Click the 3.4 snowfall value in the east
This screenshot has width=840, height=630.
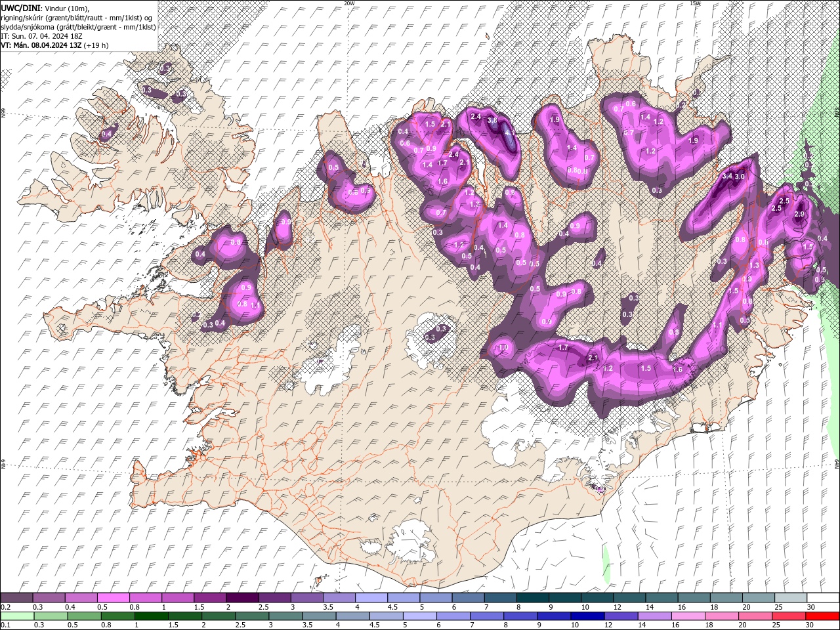pos(727,177)
